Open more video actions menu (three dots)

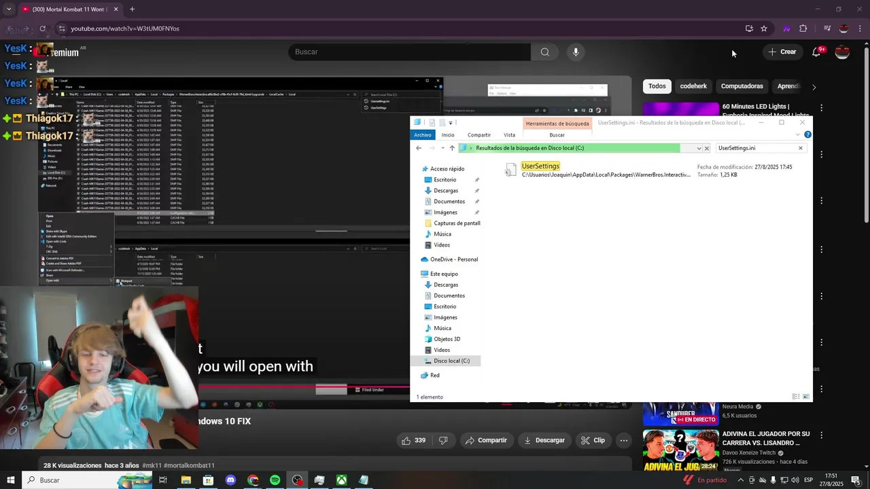tap(624, 440)
